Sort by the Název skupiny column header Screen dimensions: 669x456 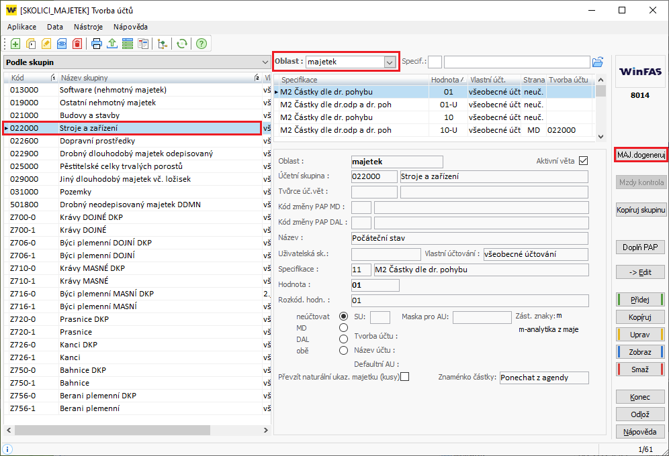pos(160,78)
